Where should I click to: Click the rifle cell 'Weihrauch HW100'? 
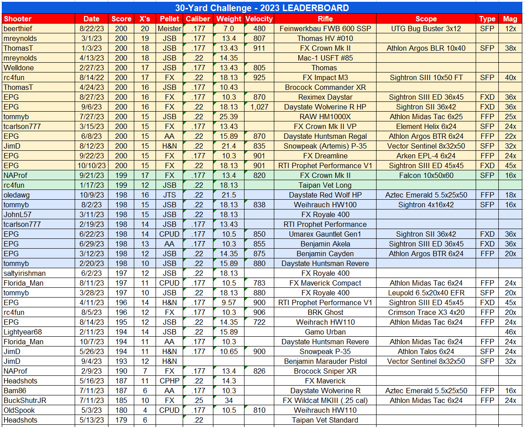pos(325,205)
